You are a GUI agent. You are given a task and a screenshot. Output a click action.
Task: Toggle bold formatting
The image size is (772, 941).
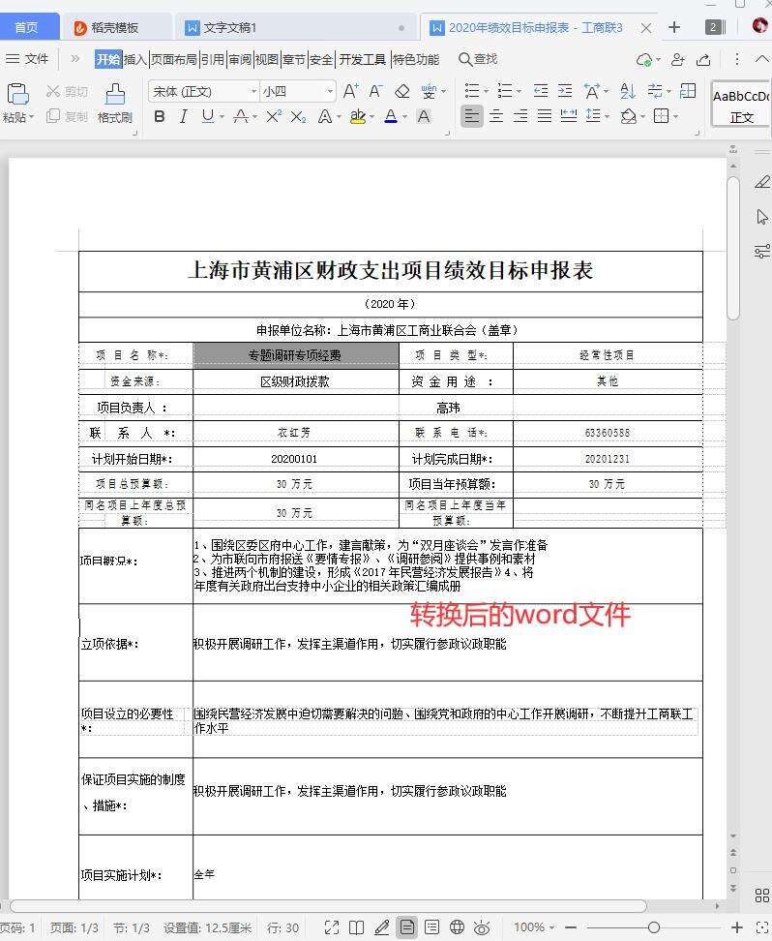pyautogui.click(x=159, y=116)
